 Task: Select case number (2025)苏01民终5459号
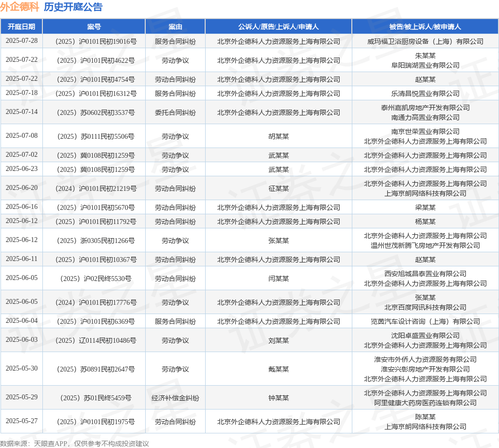pos(96,398)
